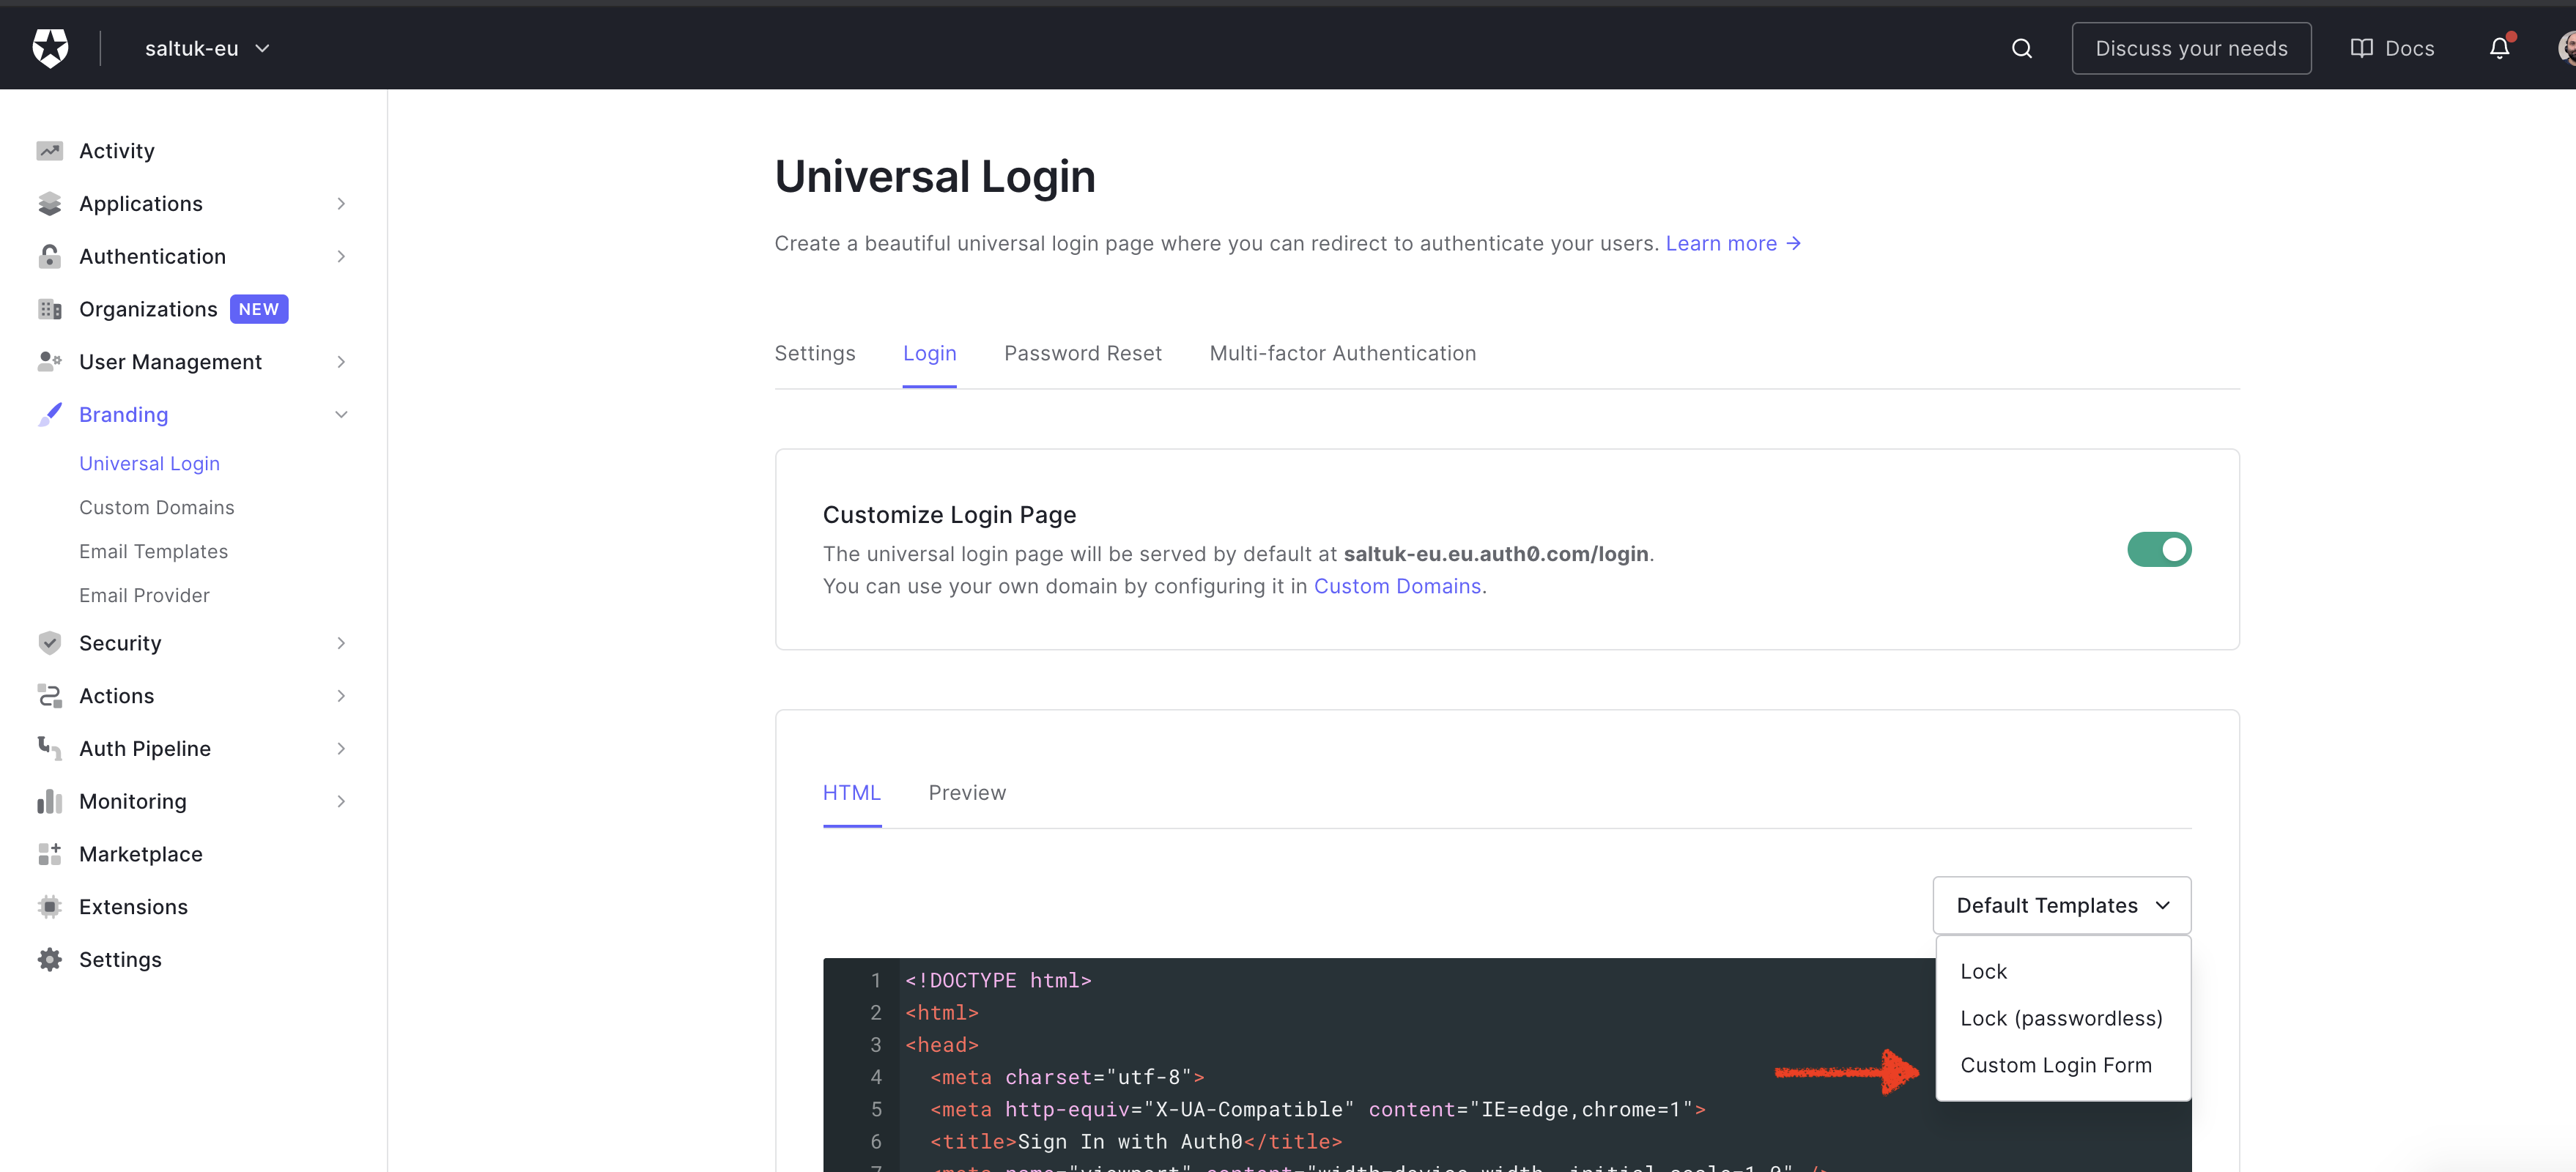Click the title line in the code editor

click(x=1136, y=1142)
